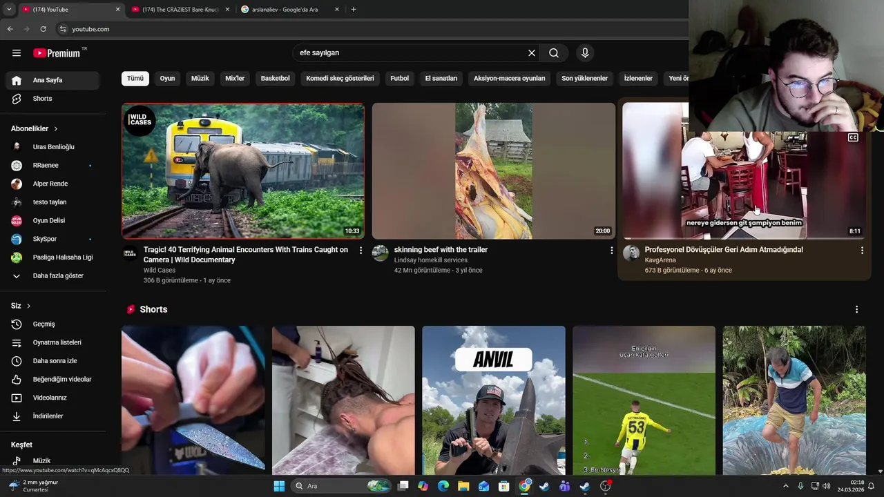Switch to arslanaliev Google'da Ara tab

pos(290,10)
